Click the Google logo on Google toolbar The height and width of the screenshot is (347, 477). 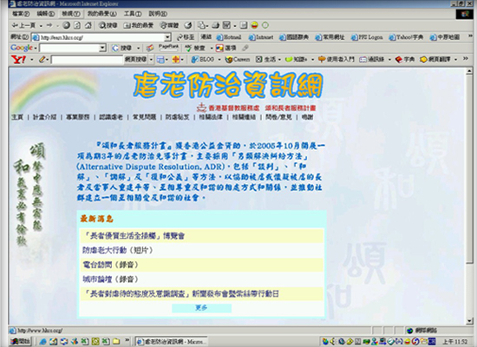coord(22,48)
